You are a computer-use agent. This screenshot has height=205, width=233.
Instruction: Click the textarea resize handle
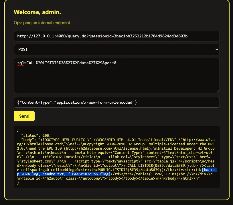(218, 91)
